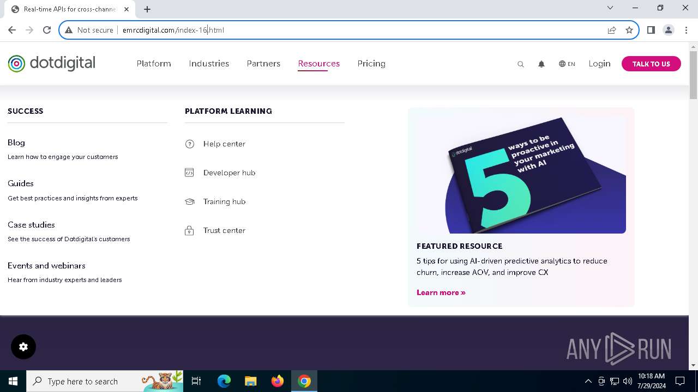Click the Not secure warning icon

[x=69, y=30]
